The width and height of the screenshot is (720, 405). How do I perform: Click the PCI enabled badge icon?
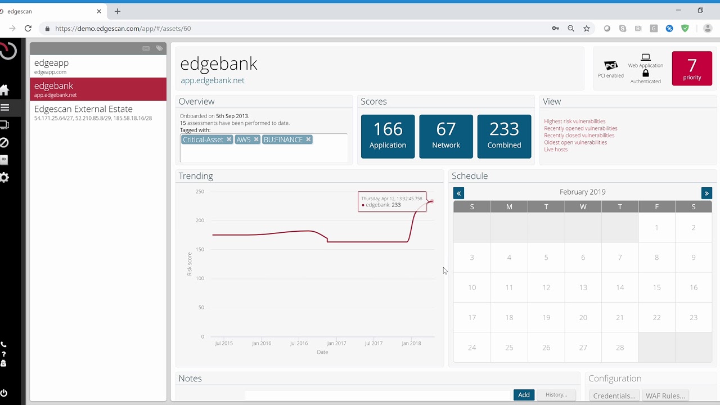pos(611,65)
